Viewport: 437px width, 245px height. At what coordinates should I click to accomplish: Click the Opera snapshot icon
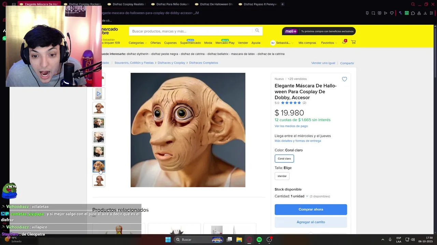coord(373,13)
